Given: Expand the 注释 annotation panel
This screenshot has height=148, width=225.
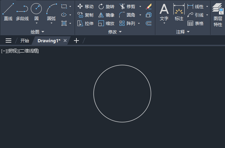Looking at the screenshot, I should (x=183, y=32).
